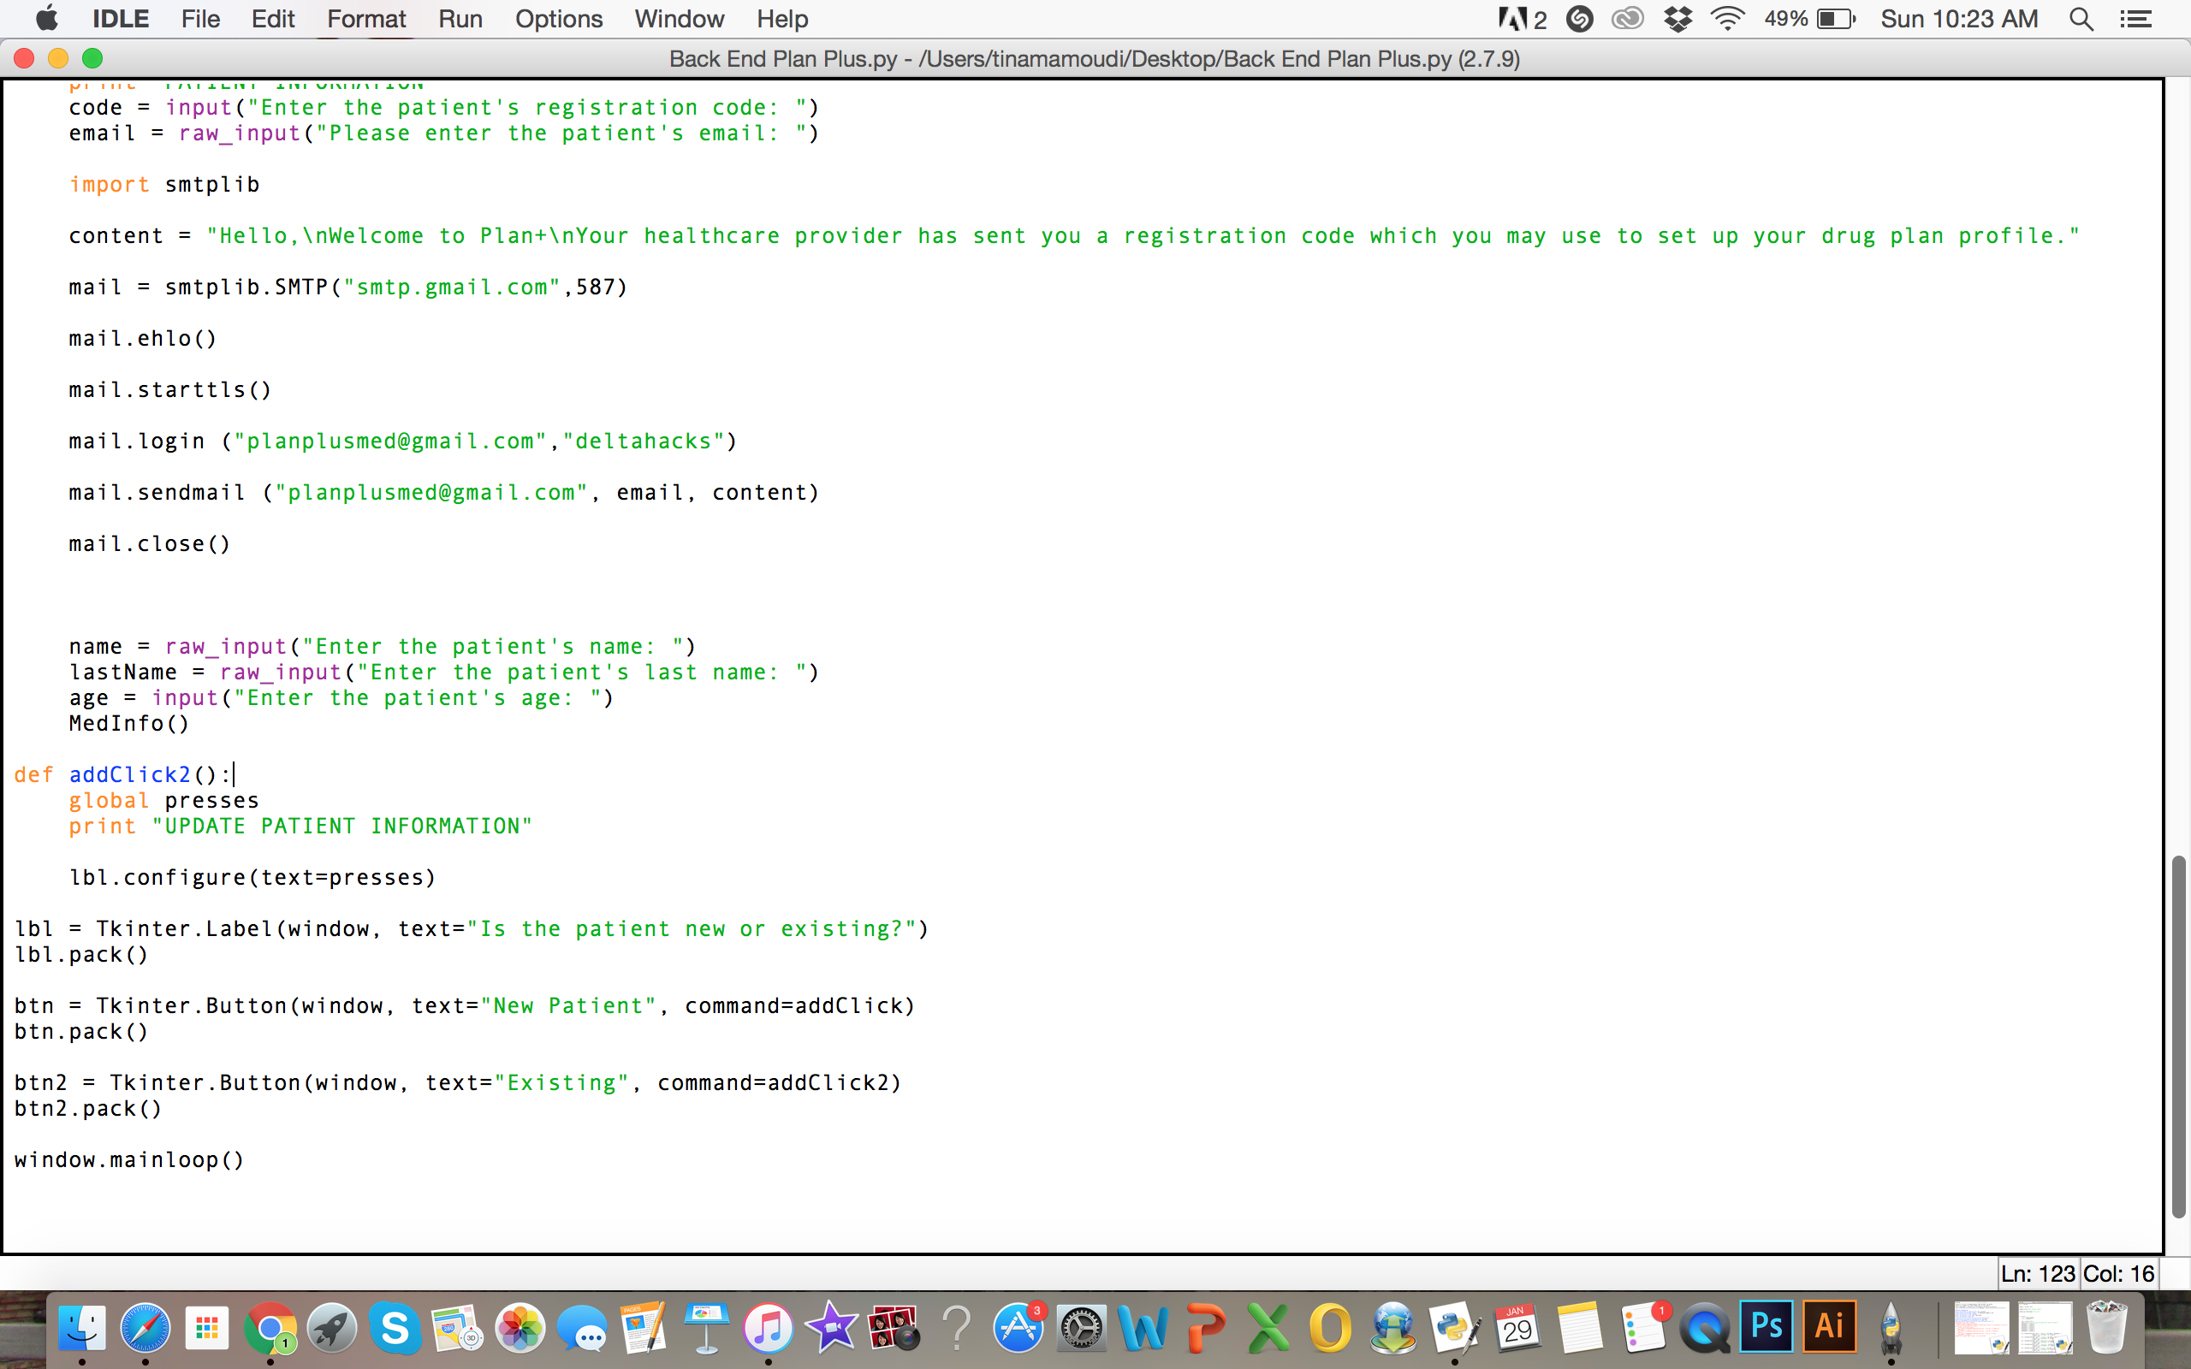Open the Wi-Fi status menu
This screenshot has width=2191, height=1369.
click(x=1727, y=19)
